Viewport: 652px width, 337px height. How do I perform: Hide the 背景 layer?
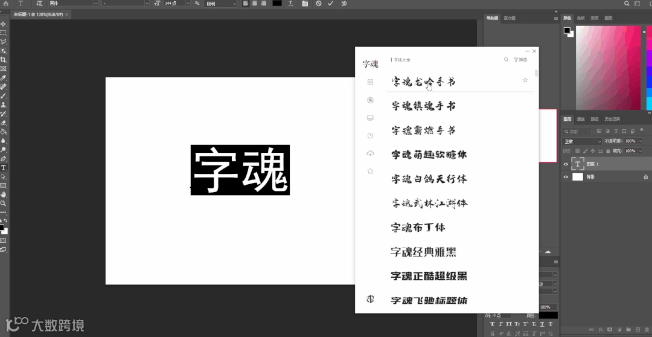566,177
